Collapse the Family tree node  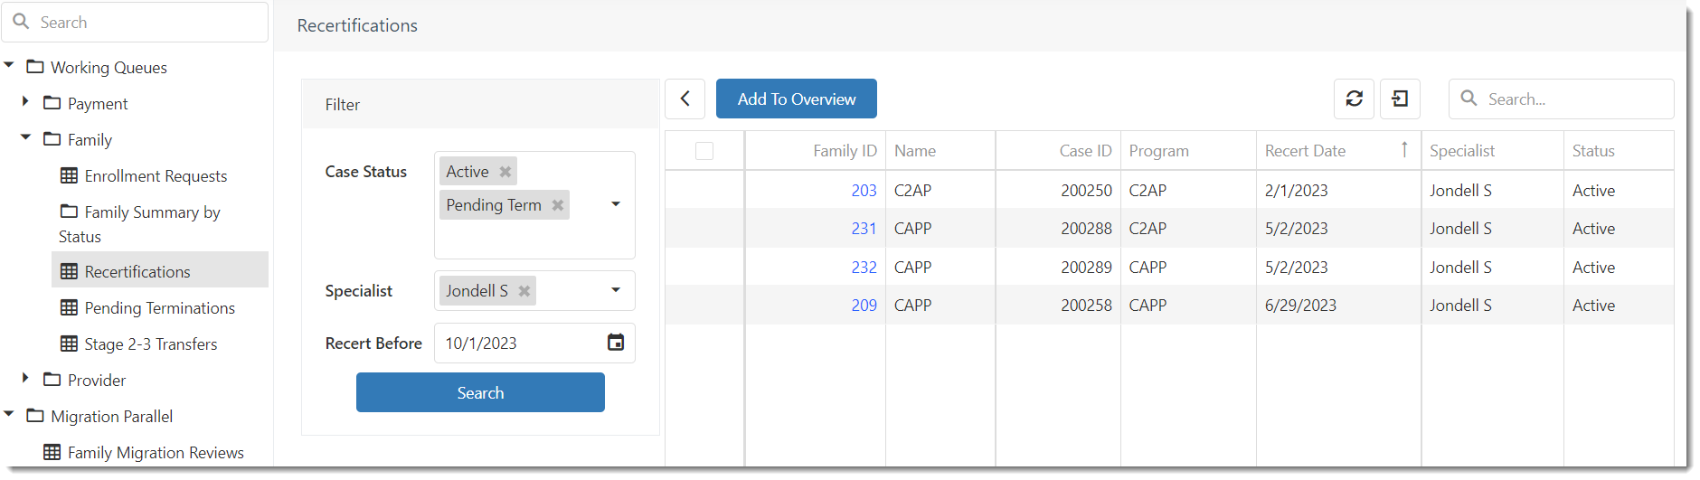26,137
